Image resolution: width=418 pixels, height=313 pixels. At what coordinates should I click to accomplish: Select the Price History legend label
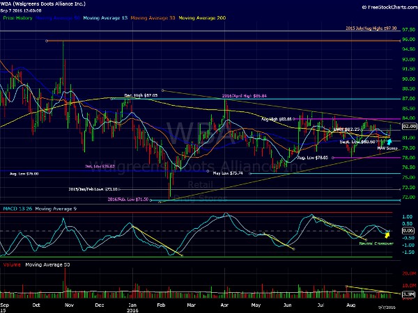point(17,18)
